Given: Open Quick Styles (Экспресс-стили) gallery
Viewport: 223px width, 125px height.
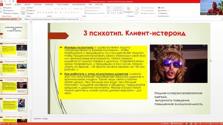Looking at the screenshot, I should tap(137, 10).
